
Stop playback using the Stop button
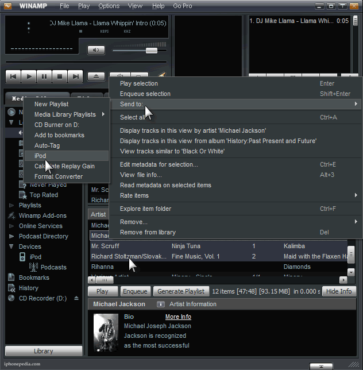coord(60,76)
